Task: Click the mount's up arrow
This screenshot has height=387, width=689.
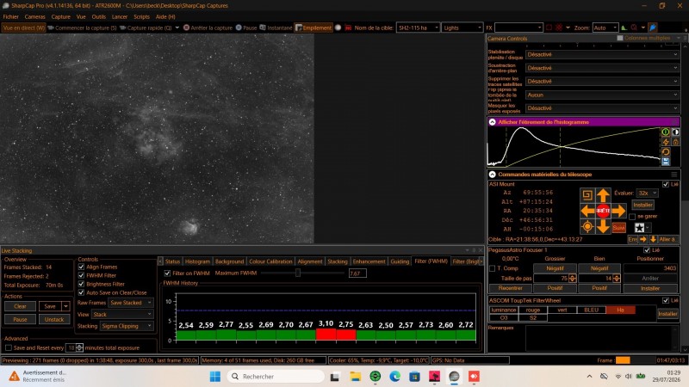Action: pos(603,195)
